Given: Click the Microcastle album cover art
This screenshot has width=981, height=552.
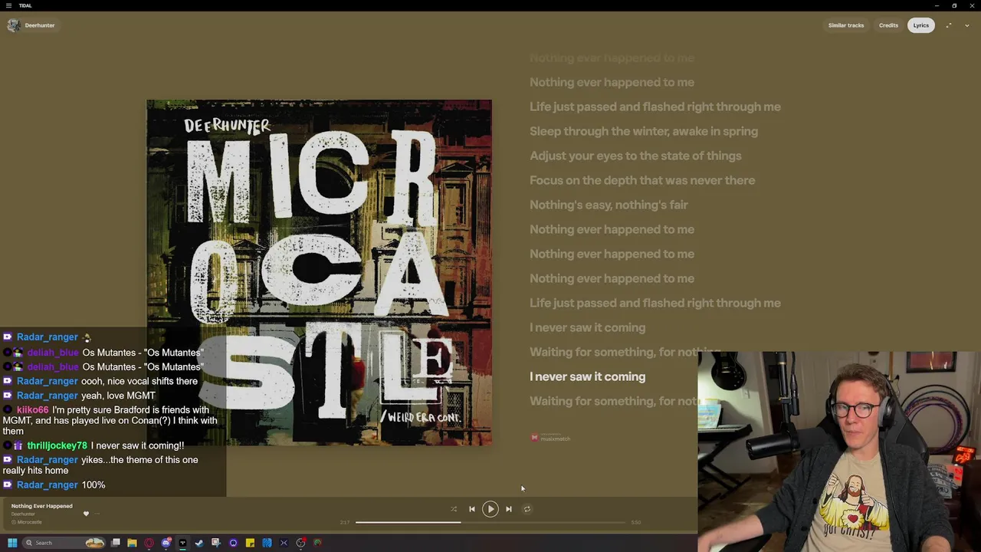Looking at the screenshot, I should [x=319, y=272].
